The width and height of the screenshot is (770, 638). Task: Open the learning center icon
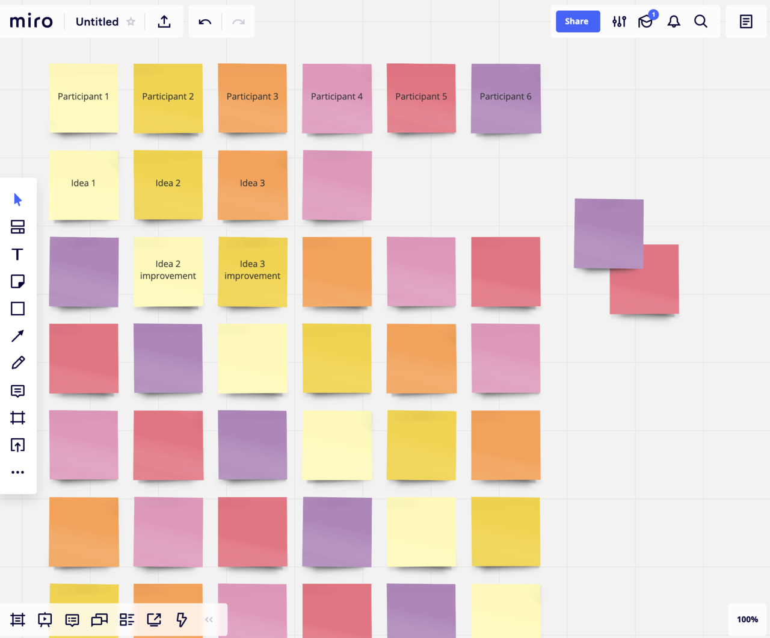[x=646, y=22]
